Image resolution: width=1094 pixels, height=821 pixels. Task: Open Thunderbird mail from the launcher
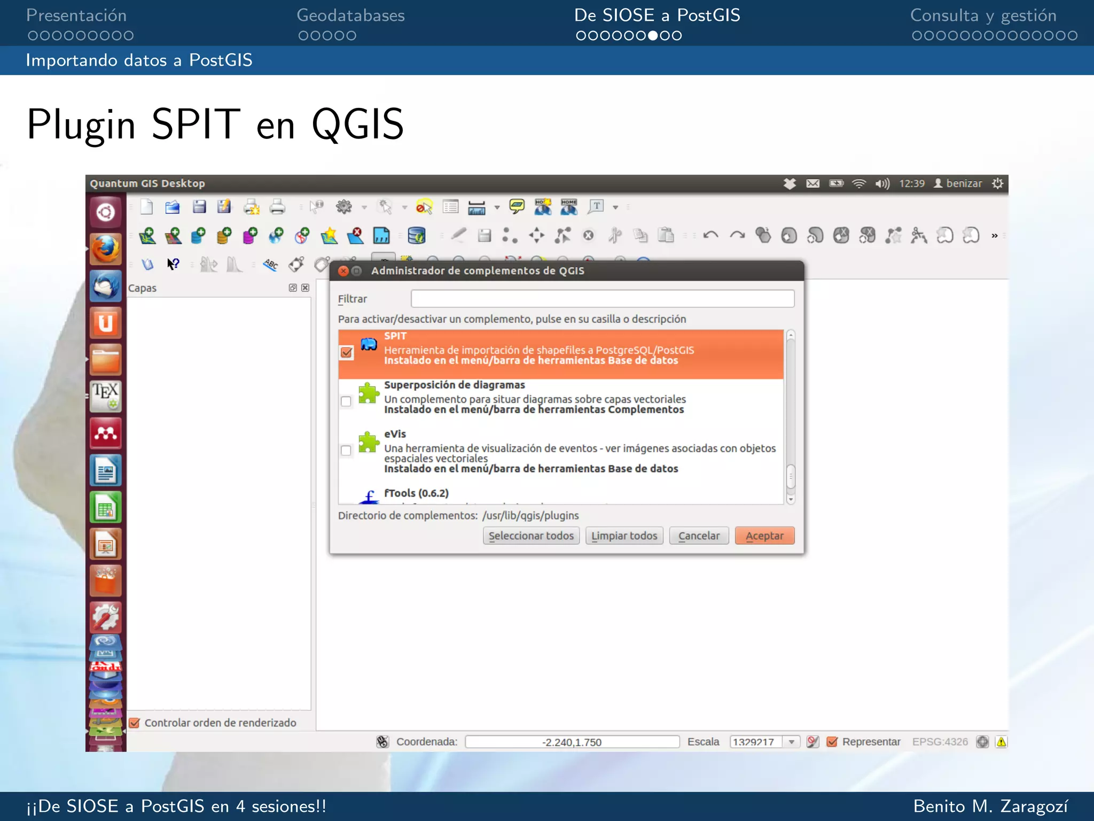point(106,286)
